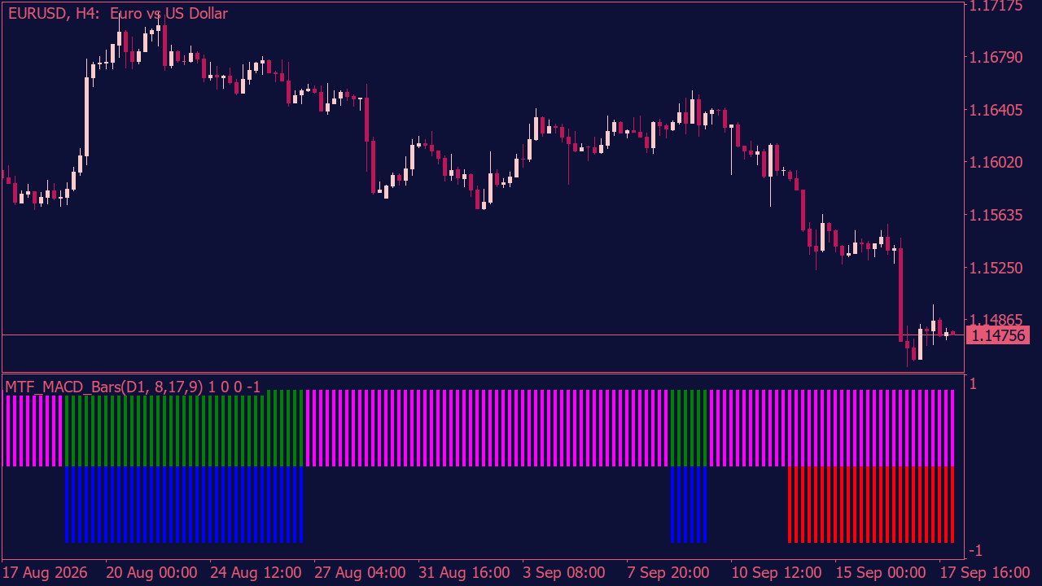Viewport: 1042px width, 586px height.
Task: Click the wide blue histogram block
Action: click(x=184, y=505)
